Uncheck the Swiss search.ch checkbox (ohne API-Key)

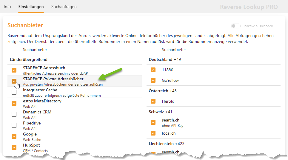point(153,122)
